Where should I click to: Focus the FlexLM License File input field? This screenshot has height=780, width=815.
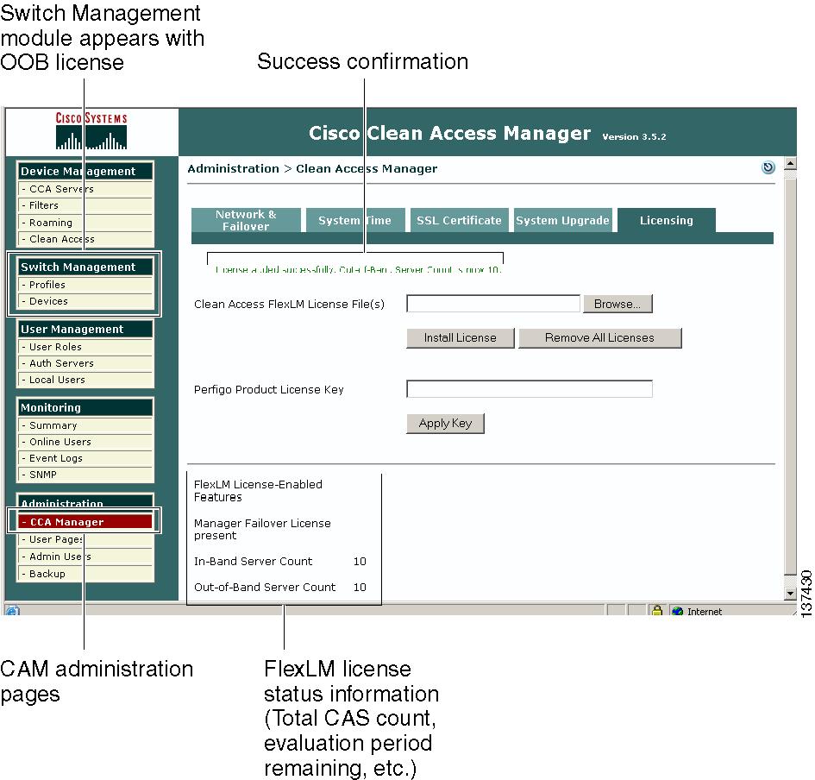click(x=493, y=304)
